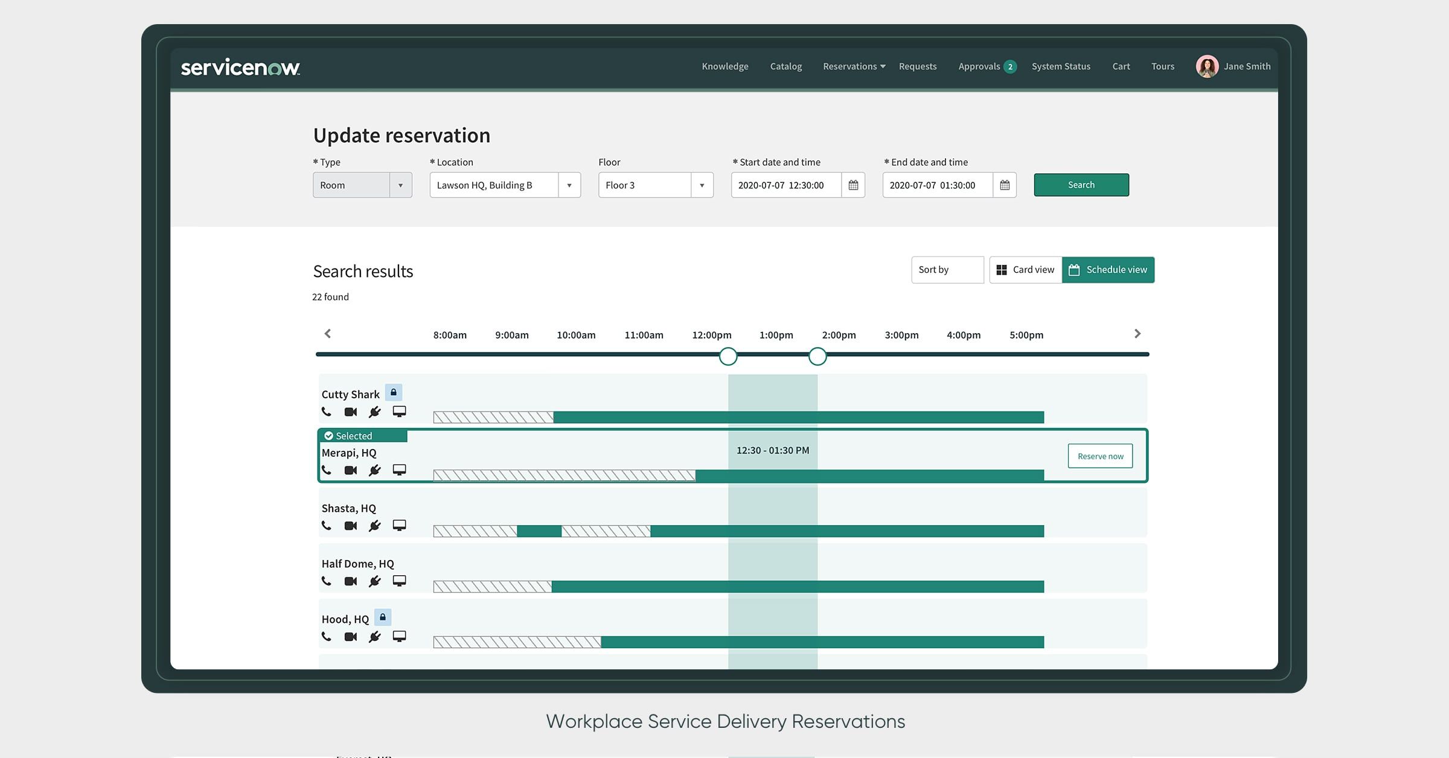Switch to Card view layout
This screenshot has height=758, width=1449.
(1023, 269)
